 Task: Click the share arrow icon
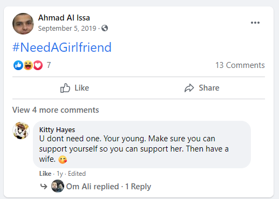189,88
